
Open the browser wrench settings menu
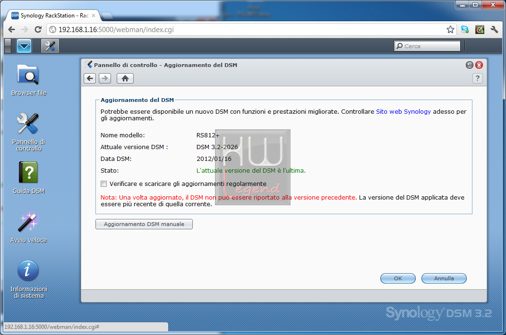pyautogui.click(x=494, y=30)
